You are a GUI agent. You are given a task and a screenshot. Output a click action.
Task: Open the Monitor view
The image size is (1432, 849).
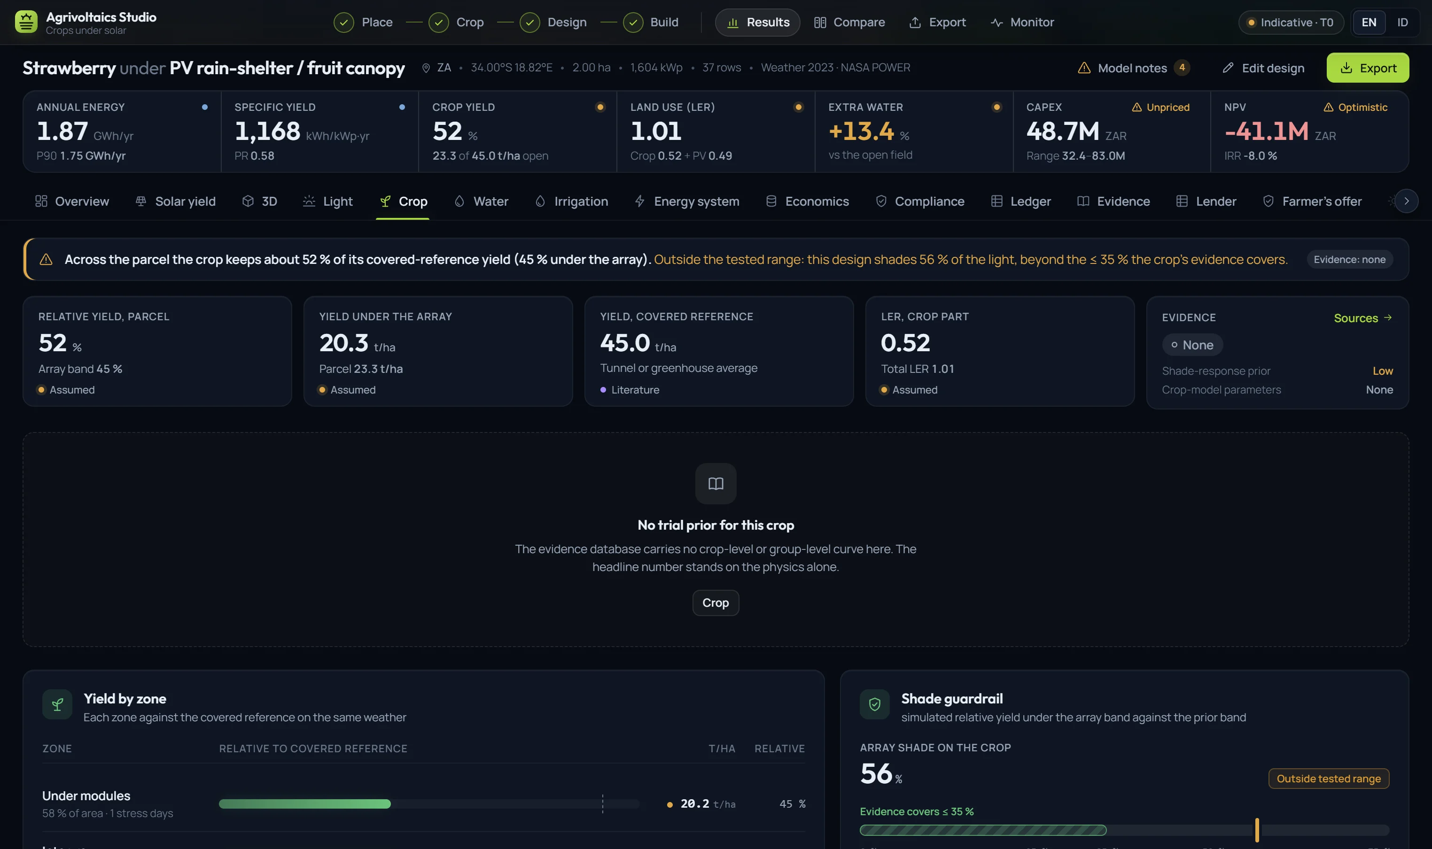(x=1022, y=23)
